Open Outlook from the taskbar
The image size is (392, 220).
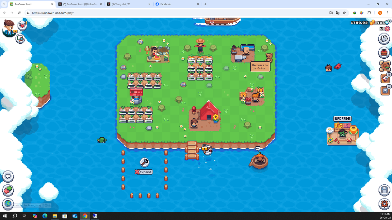75,216
